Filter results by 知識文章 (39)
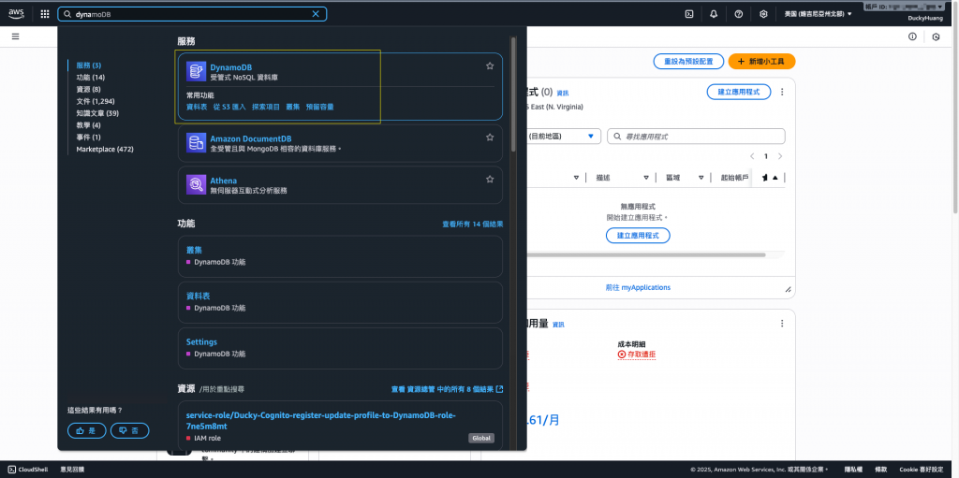Image resolution: width=959 pixels, height=478 pixels. 97,113
